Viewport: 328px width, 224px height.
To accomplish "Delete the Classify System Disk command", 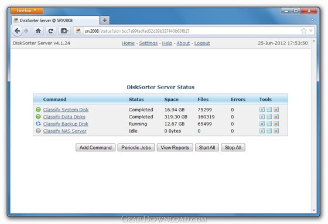I will (x=276, y=110).
